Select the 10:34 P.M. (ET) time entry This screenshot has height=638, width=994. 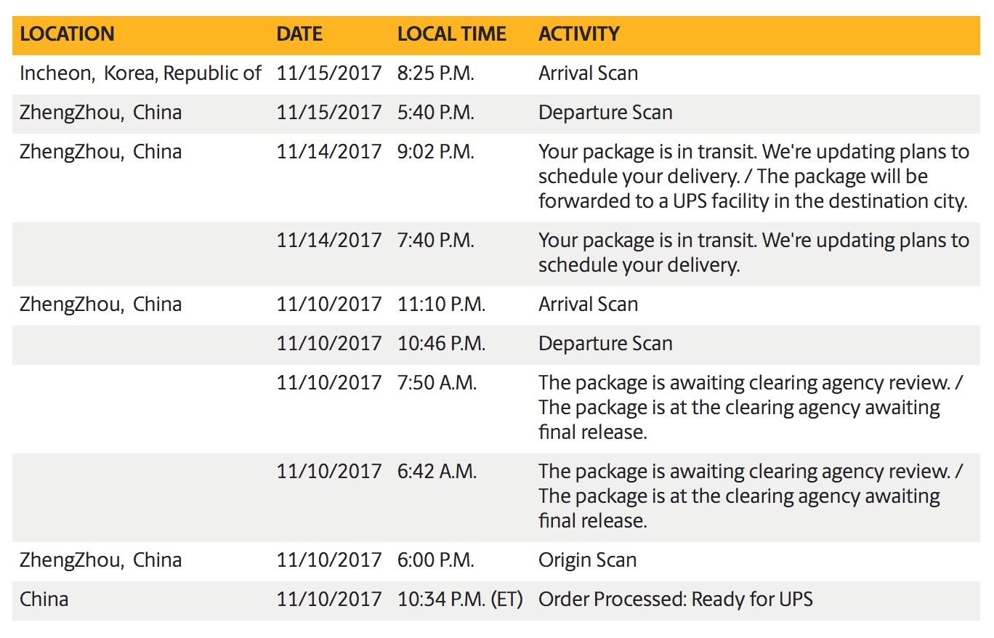click(460, 599)
